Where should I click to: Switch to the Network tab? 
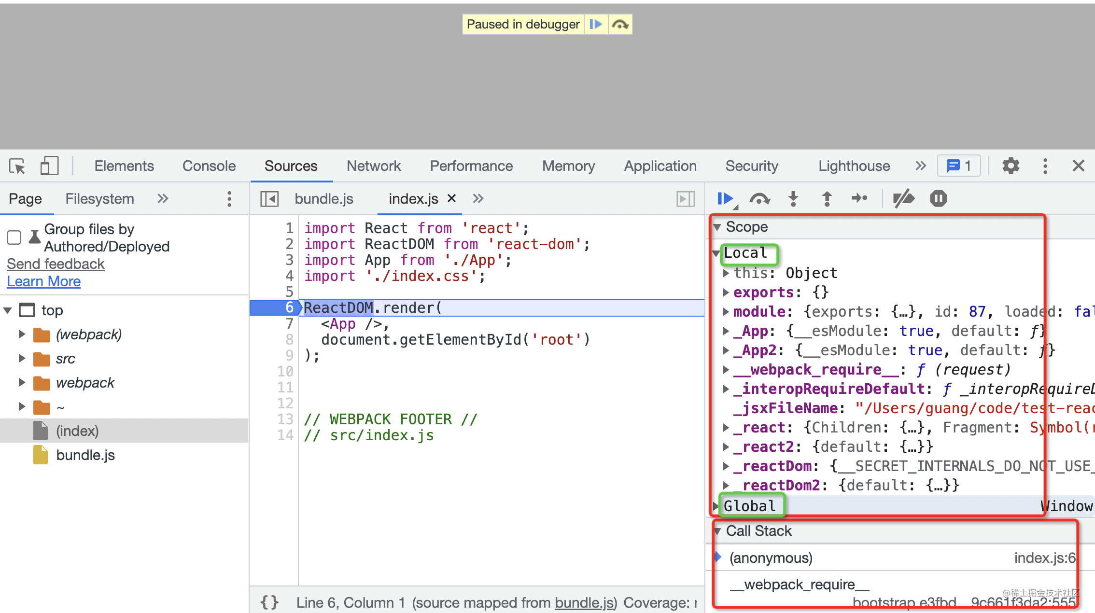[373, 166]
